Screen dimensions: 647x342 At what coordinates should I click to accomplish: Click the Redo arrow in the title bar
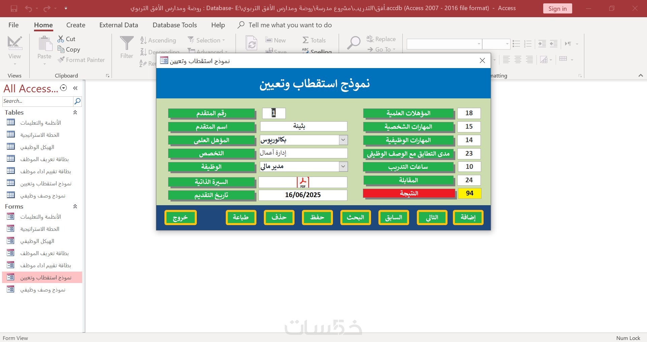pos(47,8)
